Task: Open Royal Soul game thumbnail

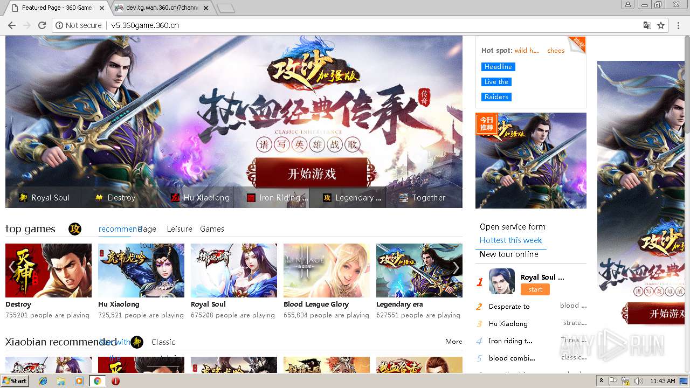Action: pos(234,271)
